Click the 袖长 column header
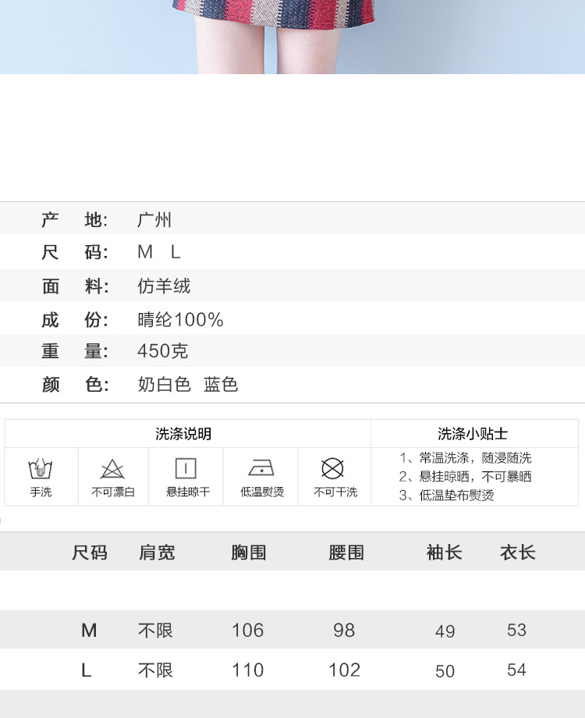The image size is (585, 718). click(x=444, y=553)
